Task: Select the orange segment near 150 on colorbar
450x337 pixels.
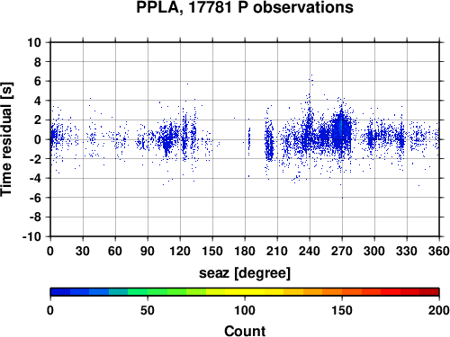Action: (x=342, y=292)
